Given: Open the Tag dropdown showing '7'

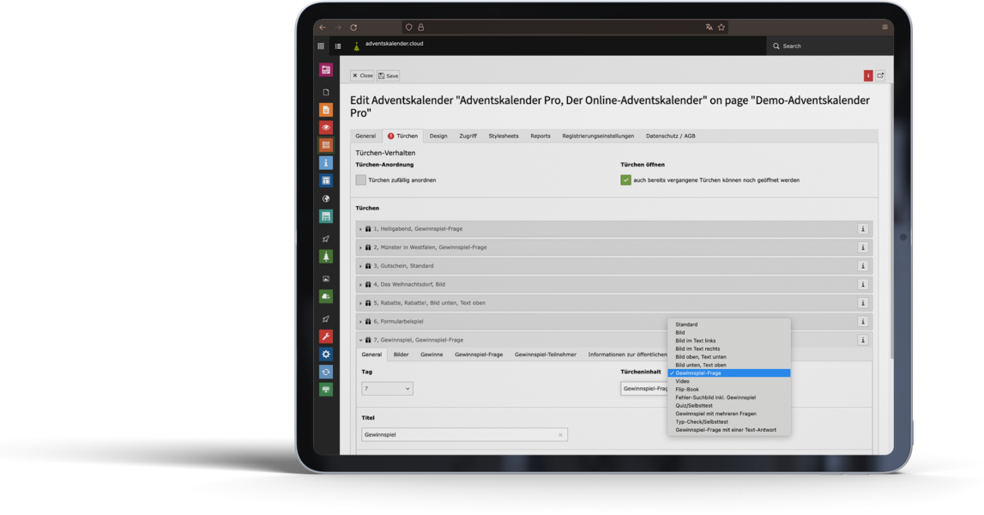Looking at the screenshot, I should (388, 388).
